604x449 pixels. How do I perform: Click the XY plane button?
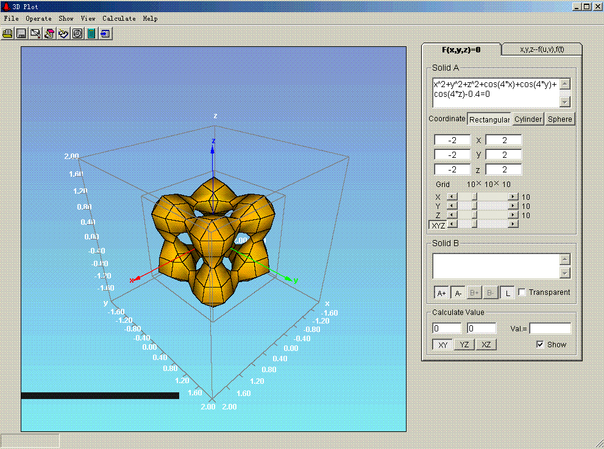442,345
